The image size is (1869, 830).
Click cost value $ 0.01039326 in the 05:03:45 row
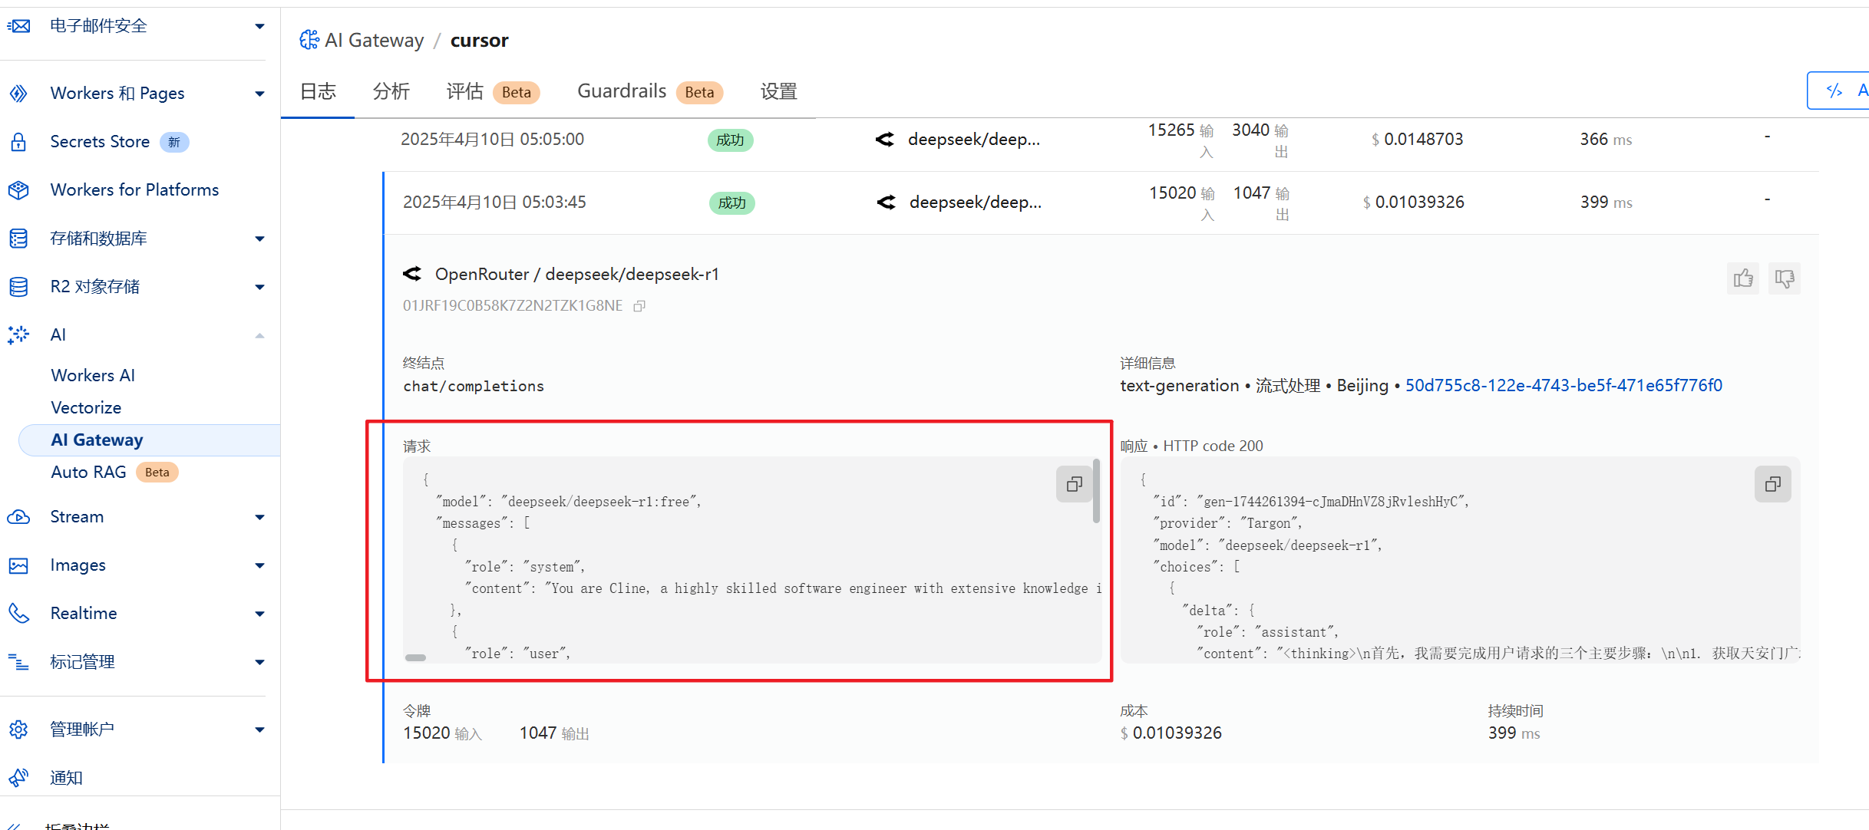click(1413, 203)
